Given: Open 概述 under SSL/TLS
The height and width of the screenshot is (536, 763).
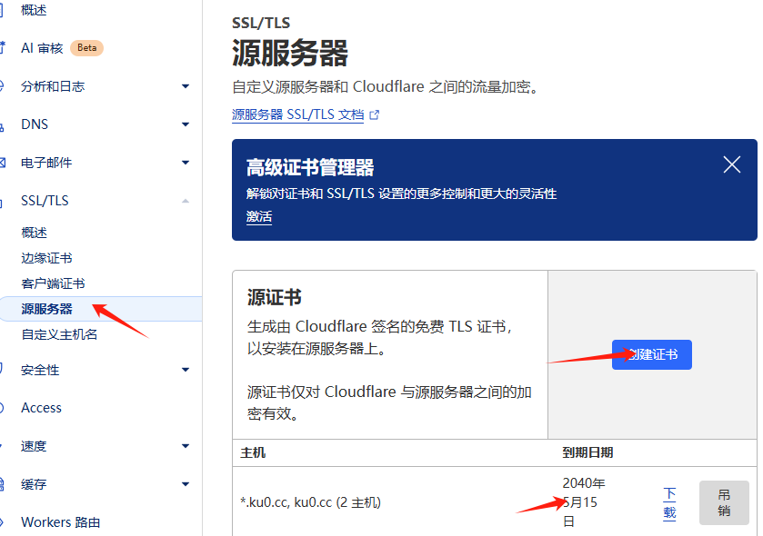Looking at the screenshot, I should [x=34, y=233].
